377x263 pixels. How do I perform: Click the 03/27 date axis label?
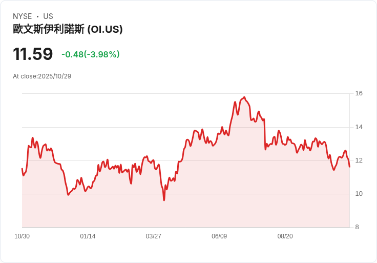coord(153,236)
